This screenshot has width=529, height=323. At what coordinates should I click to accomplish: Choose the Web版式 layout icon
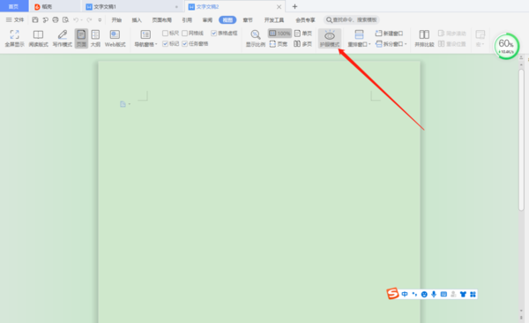(115, 38)
